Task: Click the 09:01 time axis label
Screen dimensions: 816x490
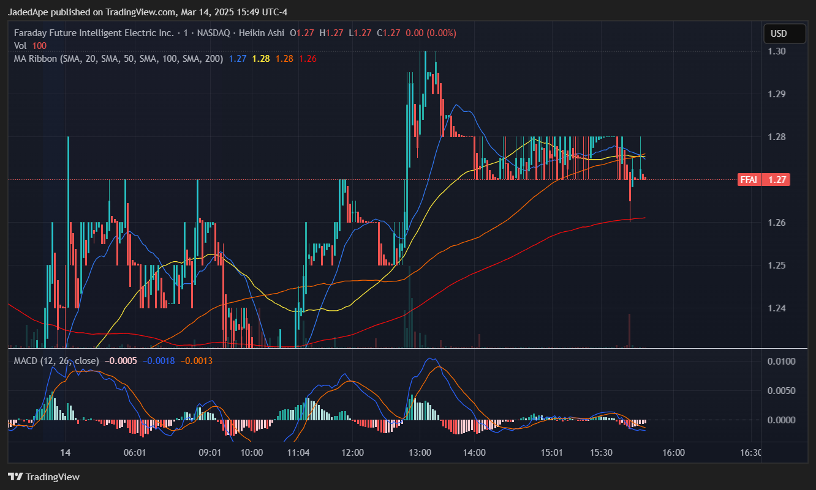Action: (210, 453)
